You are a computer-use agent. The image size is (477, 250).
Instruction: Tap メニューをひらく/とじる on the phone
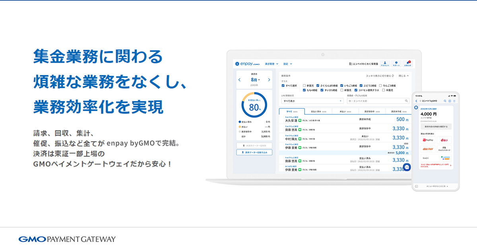[x=437, y=186]
